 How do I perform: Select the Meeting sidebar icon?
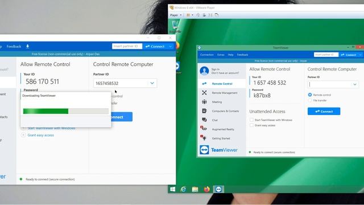click(204, 102)
